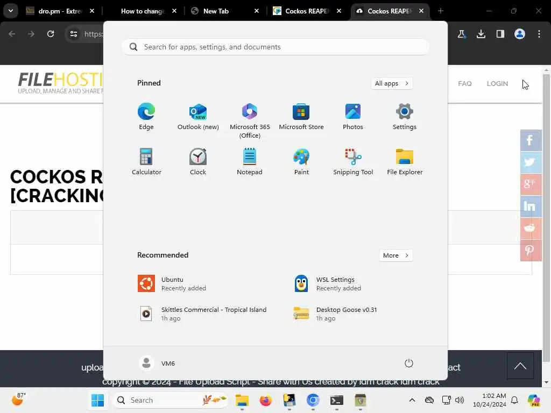Viewport: 551px width, 413px height.
Task: Click the taskbar Search box
Action: [x=170, y=400]
